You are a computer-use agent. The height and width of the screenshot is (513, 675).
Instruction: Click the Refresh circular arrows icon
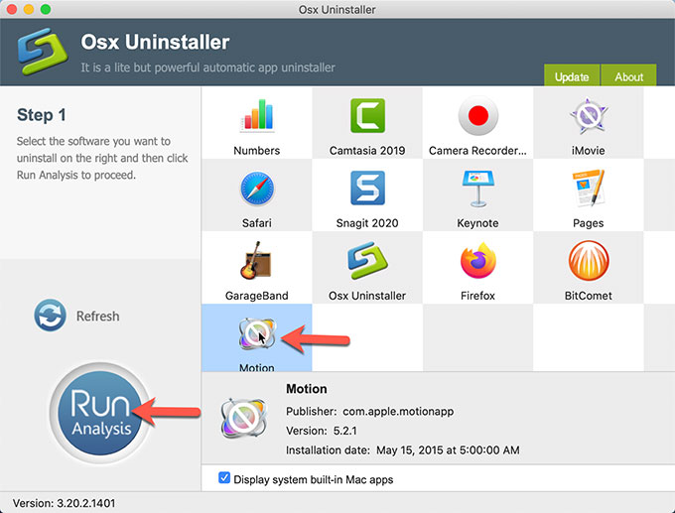coord(50,316)
